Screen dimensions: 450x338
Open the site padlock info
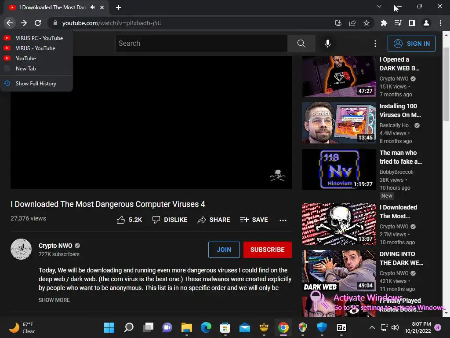pos(55,23)
